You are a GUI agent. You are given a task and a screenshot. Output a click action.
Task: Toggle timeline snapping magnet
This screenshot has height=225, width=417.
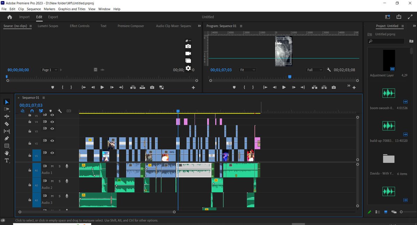(x=32, y=111)
